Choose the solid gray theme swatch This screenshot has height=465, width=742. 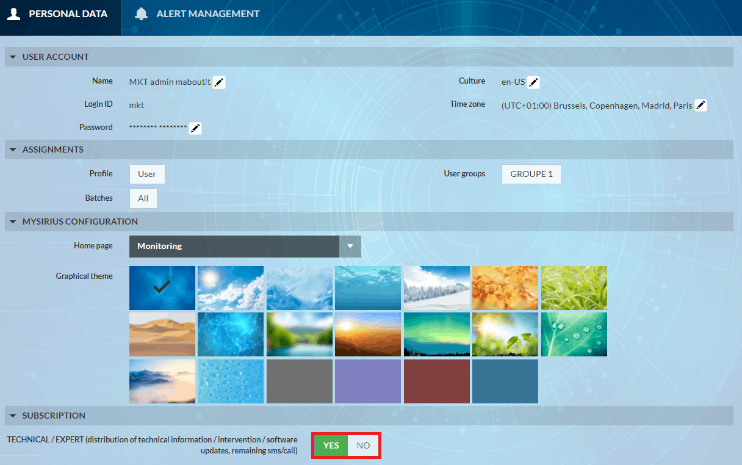[300, 381]
